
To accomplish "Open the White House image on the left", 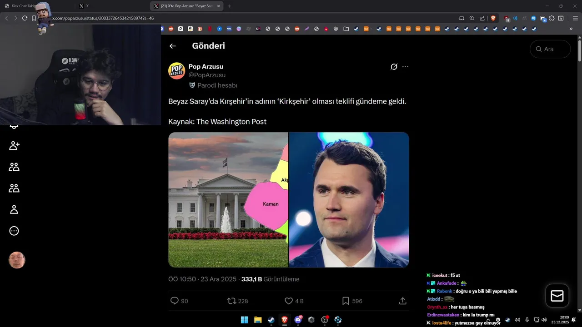I will coord(228,200).
